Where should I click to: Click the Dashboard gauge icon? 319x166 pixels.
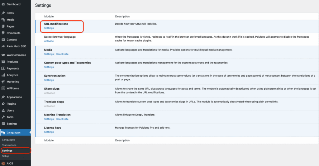point(3,4)
